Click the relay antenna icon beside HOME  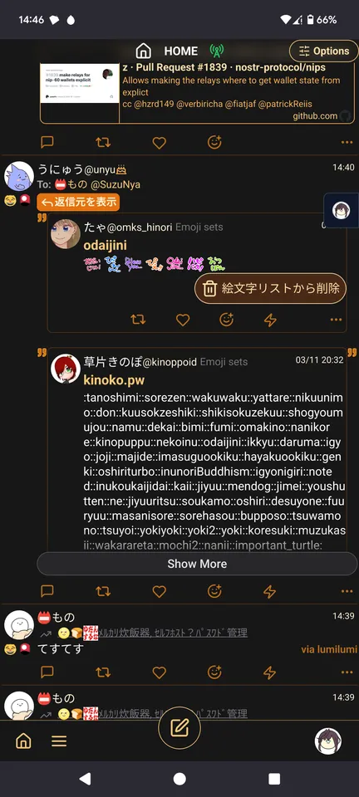[217, 51]
